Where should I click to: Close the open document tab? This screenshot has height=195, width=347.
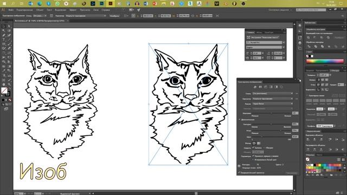pyautogui.click(x=67, y=21)
